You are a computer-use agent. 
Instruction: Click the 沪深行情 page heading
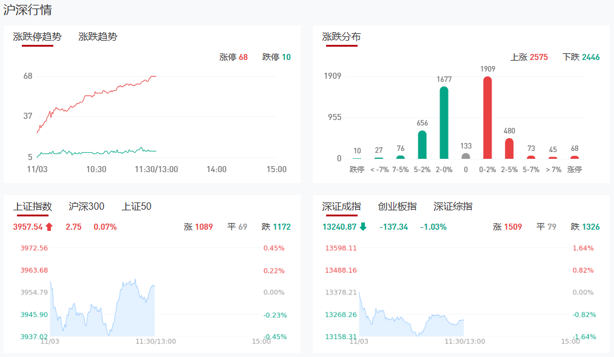(27, 10)
